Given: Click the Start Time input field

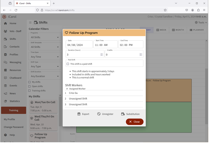Looking at the screenshot, I should pos(105,45).
